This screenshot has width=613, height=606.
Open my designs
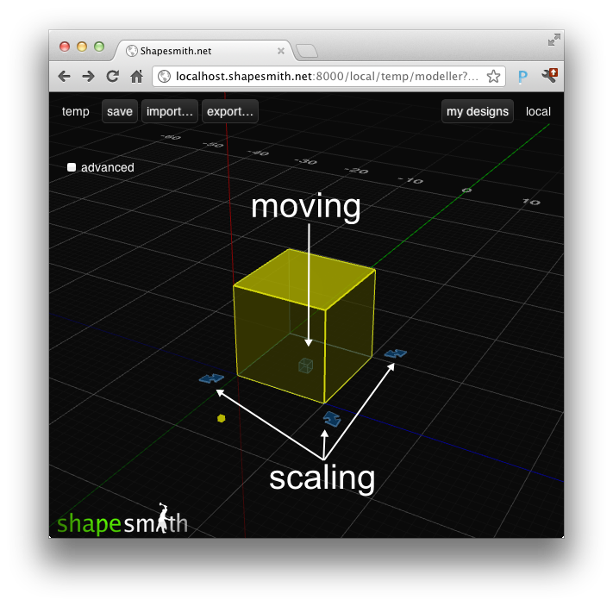(478, 111)
